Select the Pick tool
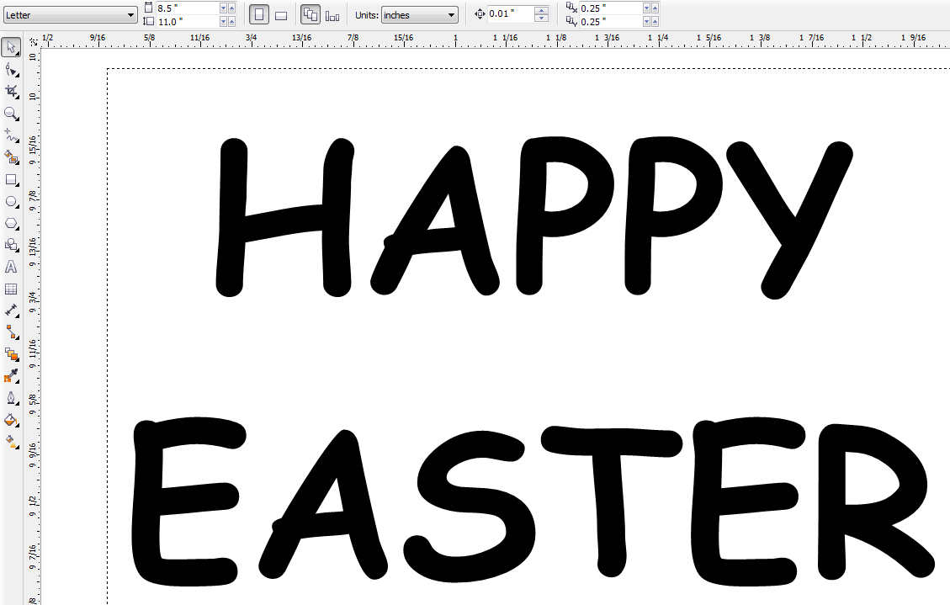This screenshot has height=605, width=950. pyautogui.click(x=11, y=47)
